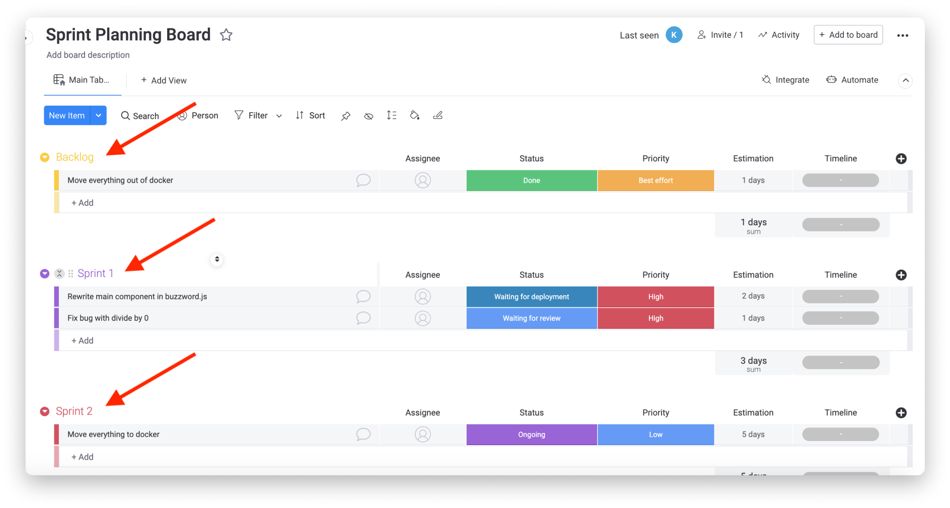Click the K user avatar next to Last seen

coord(674,35)
